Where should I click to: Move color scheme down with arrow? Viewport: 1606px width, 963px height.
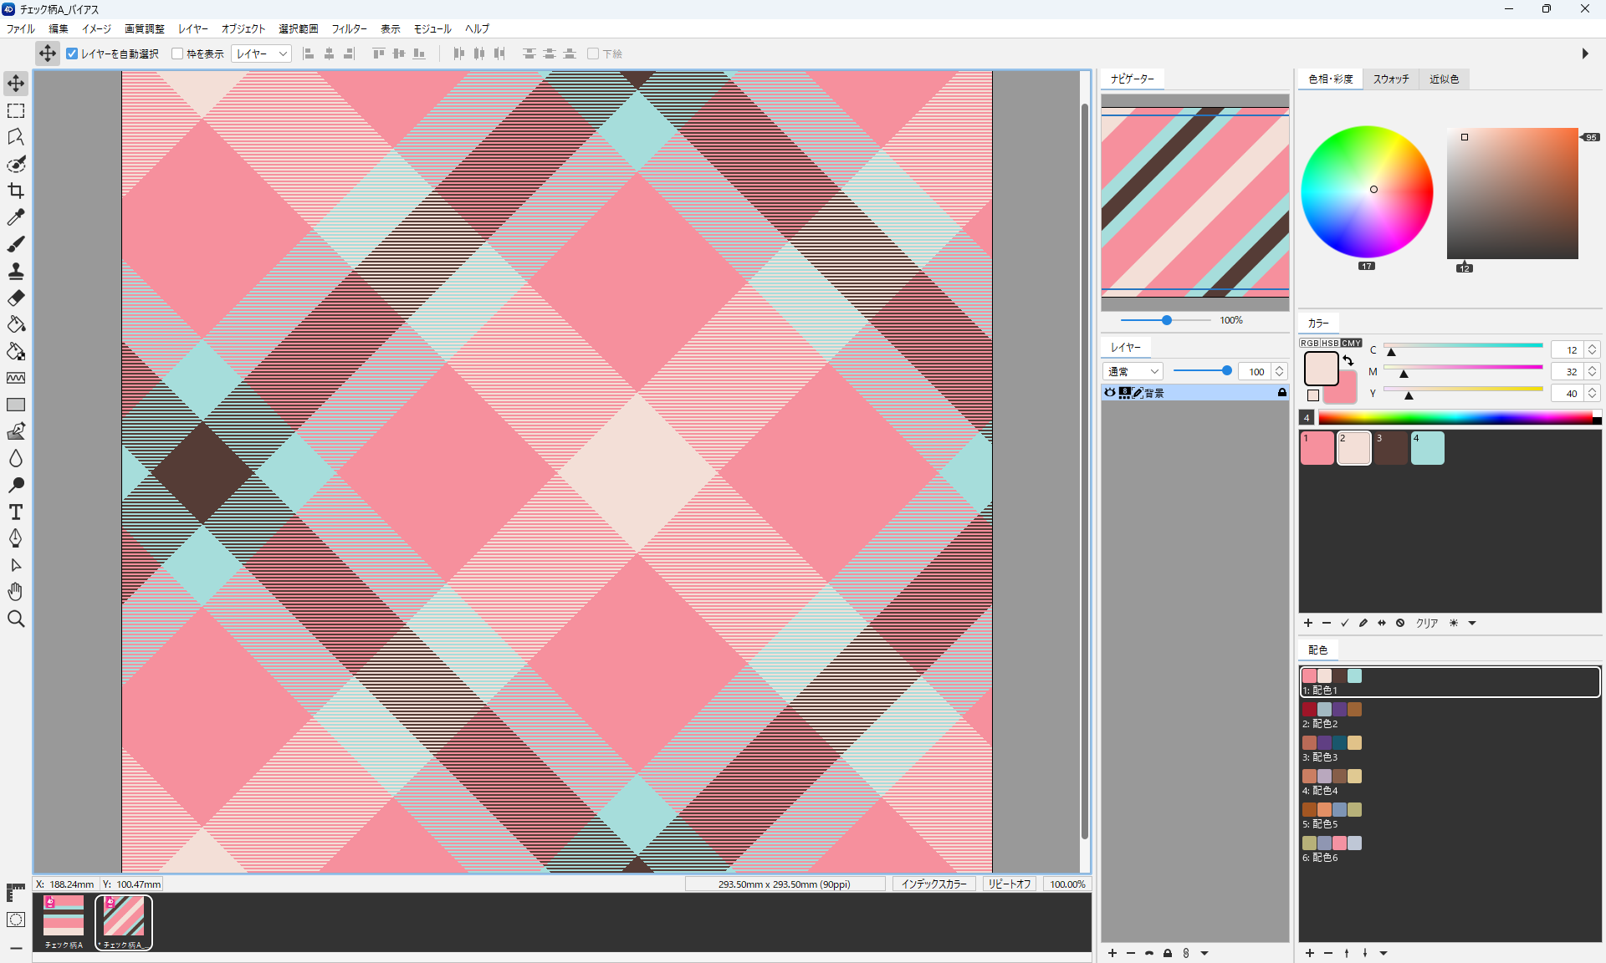pyautogui.click(x=1365, y=953)
